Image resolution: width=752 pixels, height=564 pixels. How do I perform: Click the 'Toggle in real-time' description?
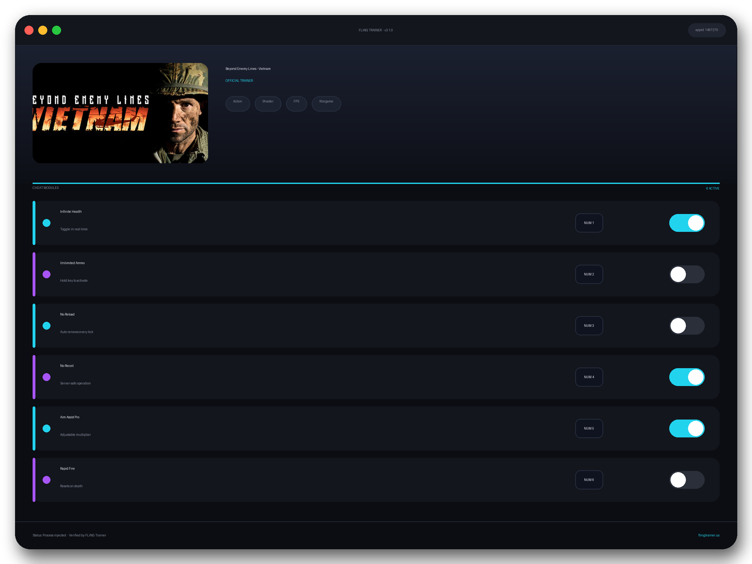(x=74, y=229)
